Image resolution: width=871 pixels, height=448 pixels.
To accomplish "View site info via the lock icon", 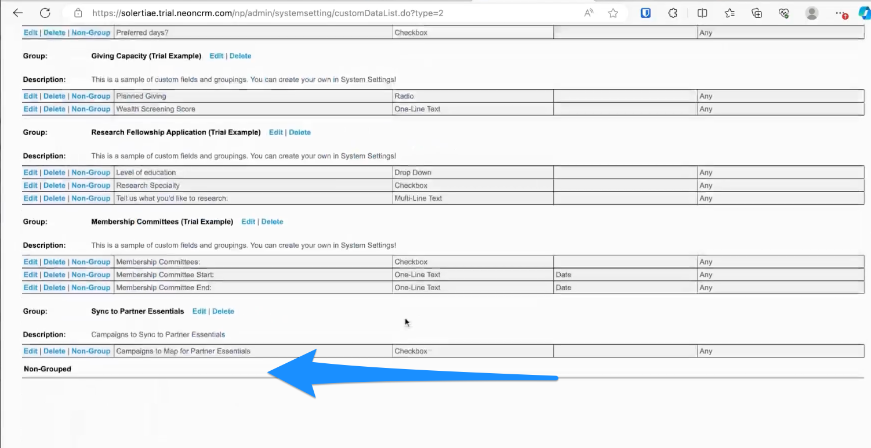I will click(x=78, y=13).
